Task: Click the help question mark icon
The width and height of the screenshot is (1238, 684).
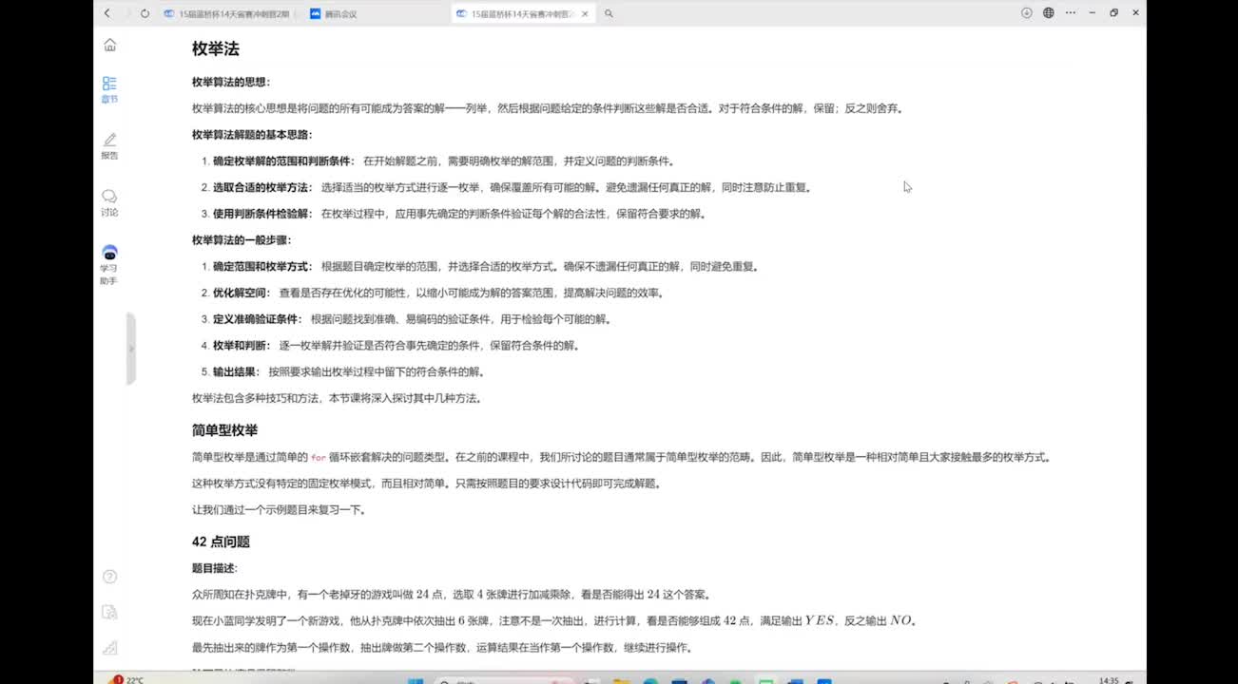Action: click(x=109, y=577)
